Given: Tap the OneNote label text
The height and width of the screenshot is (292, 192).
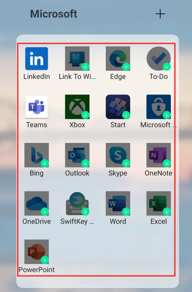Looking at the screenshot, I should [159, 173].
